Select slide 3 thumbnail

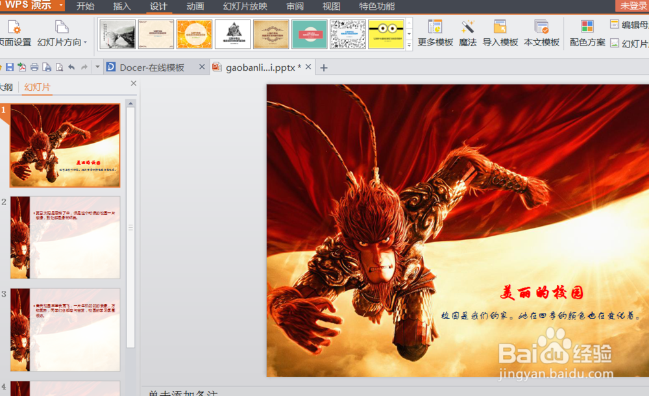65,330
